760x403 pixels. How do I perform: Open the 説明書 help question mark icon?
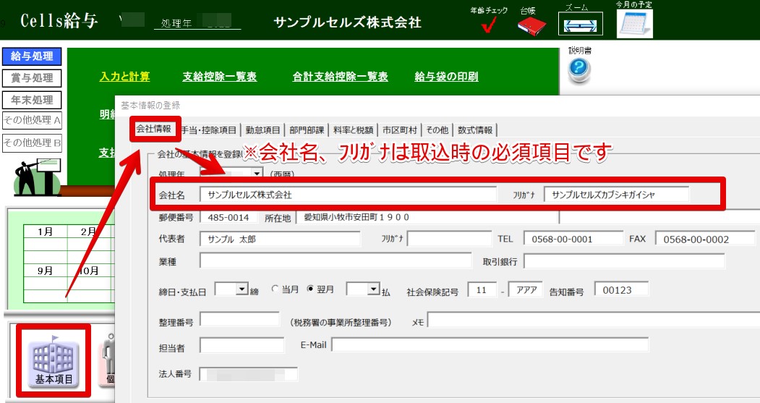pos(578,69)
